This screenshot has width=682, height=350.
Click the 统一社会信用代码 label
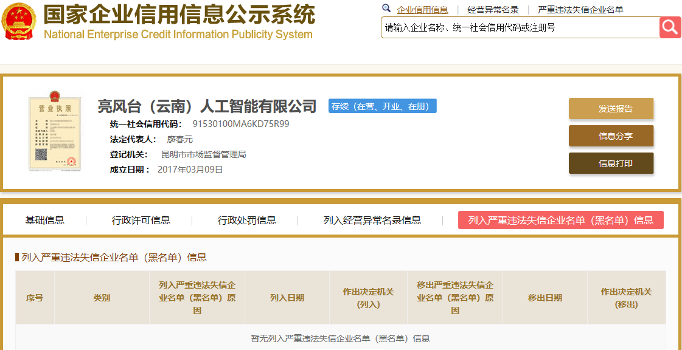point(145,124)
